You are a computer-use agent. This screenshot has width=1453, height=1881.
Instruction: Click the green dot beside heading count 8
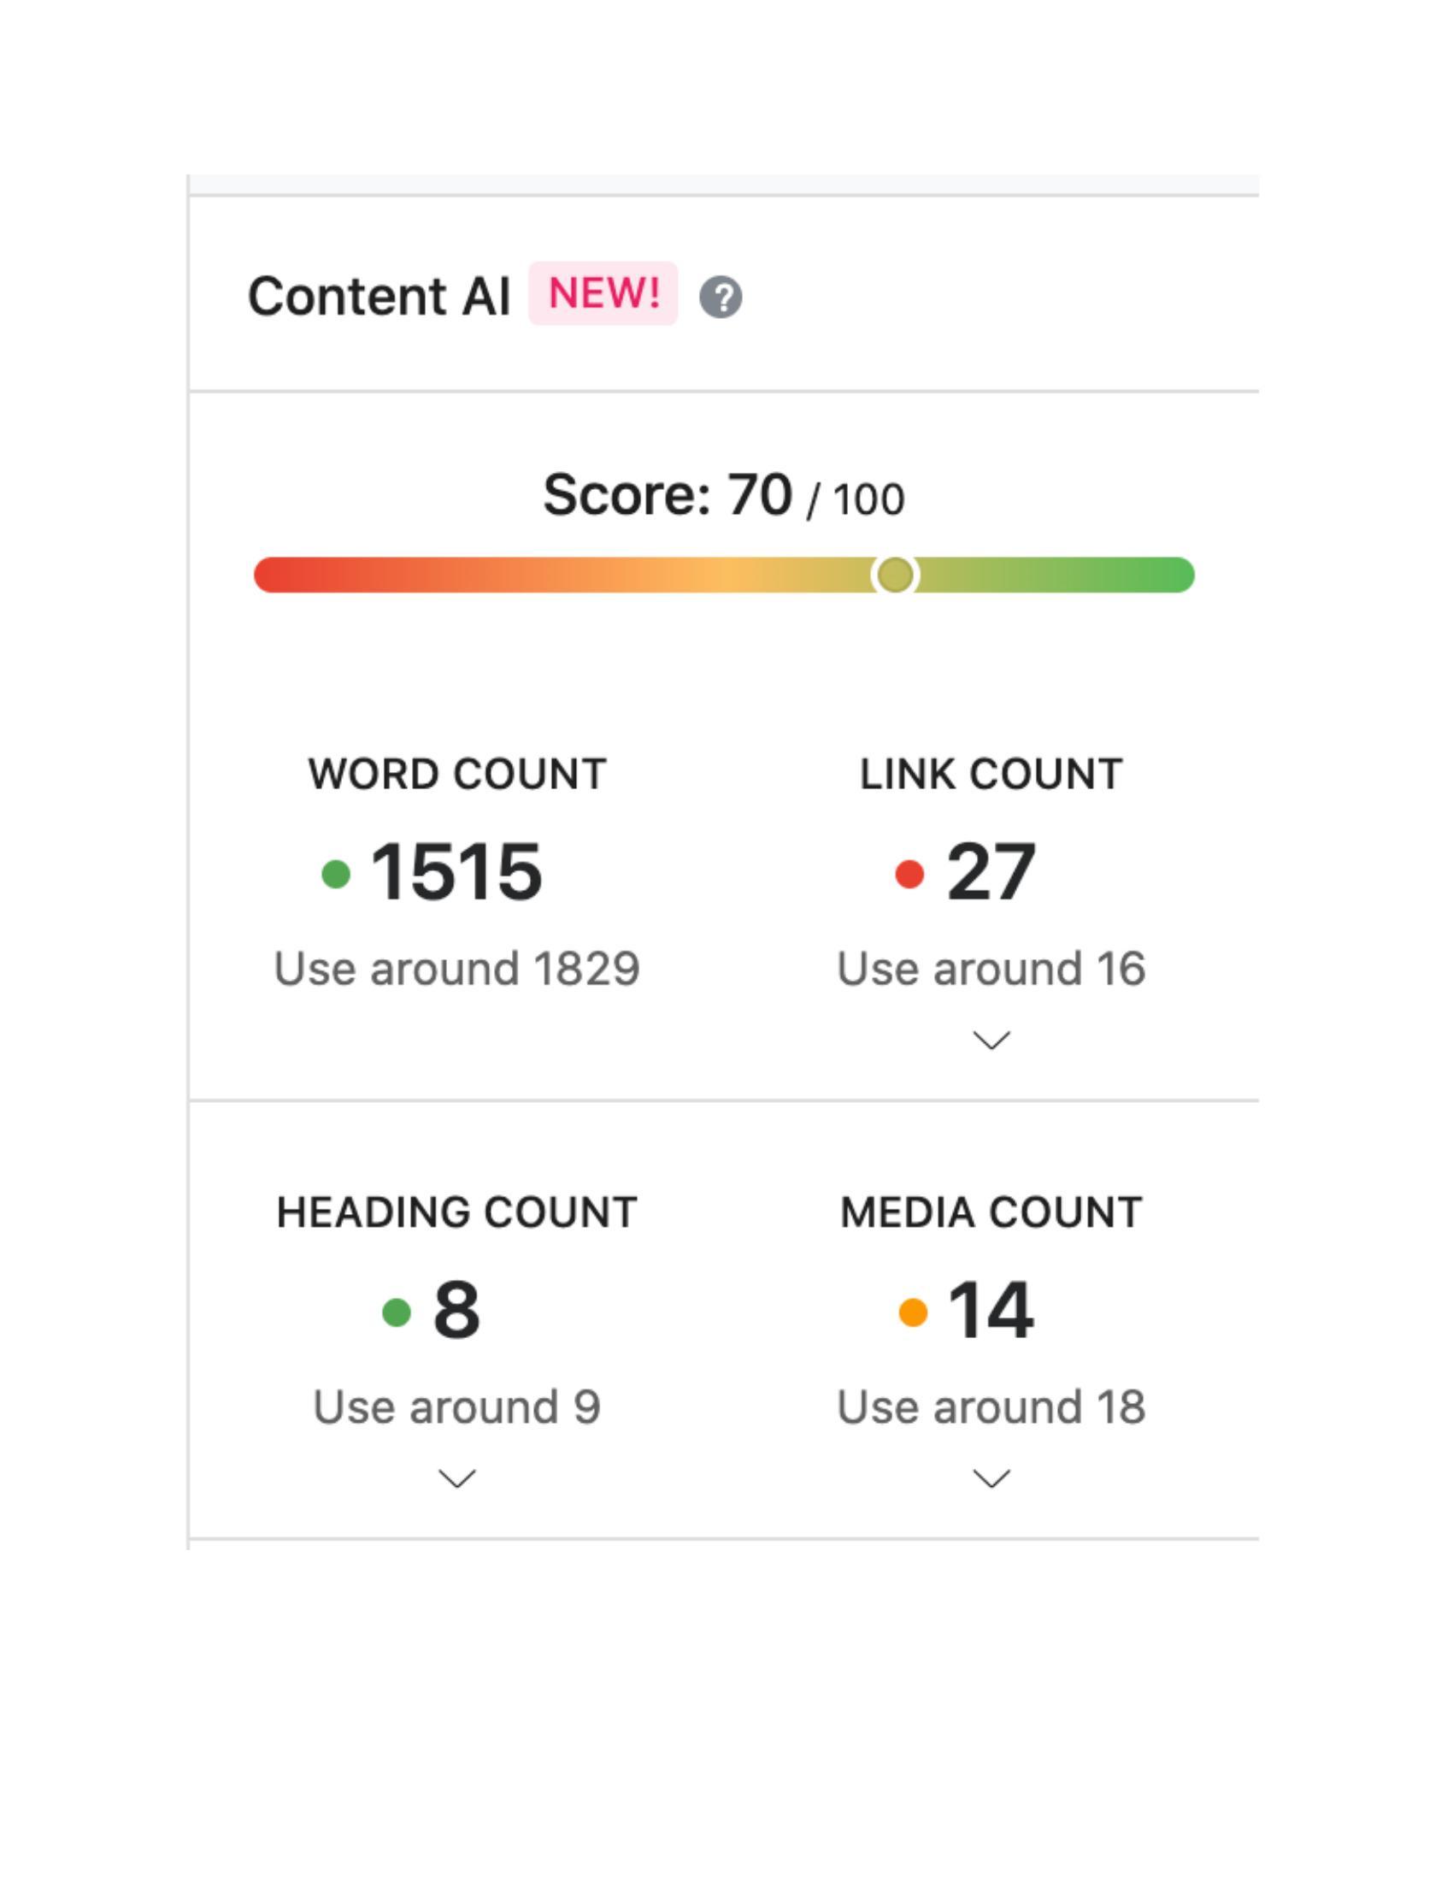(396, 1312)
